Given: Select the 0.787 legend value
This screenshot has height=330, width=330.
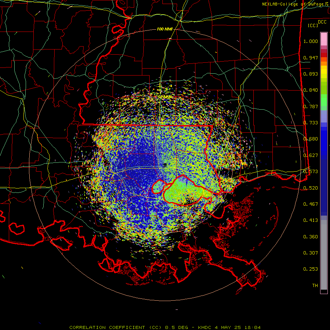Looking at the screenshot, I should click(x=311, y=106).
